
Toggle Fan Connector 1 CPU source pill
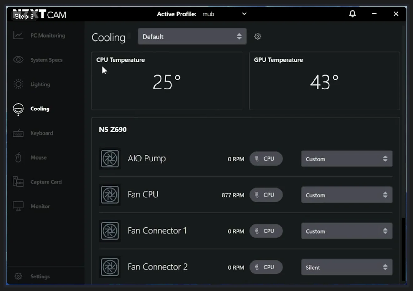tap(266, 231)
